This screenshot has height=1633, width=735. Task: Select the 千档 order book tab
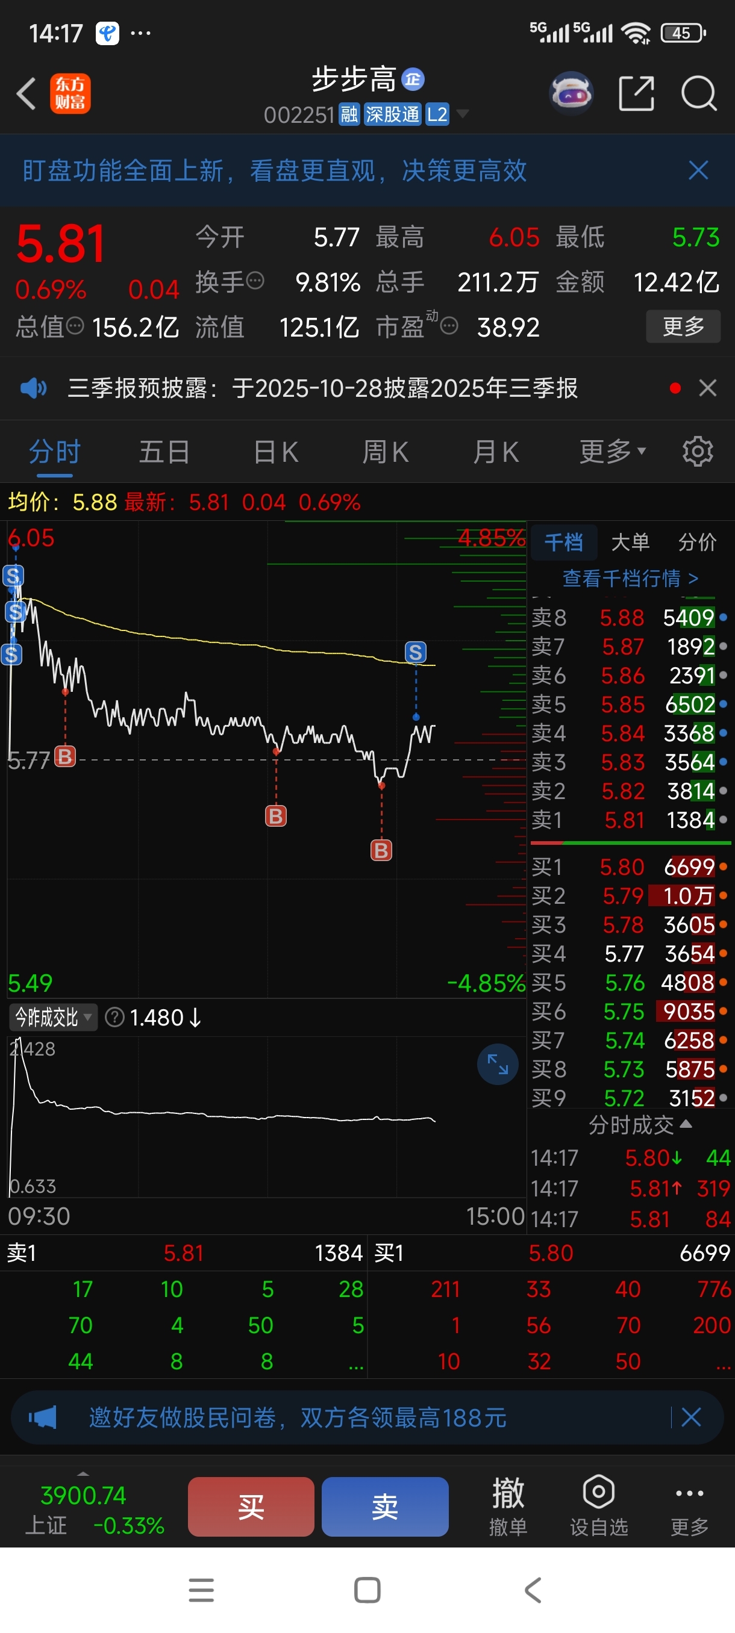[563, 543]
